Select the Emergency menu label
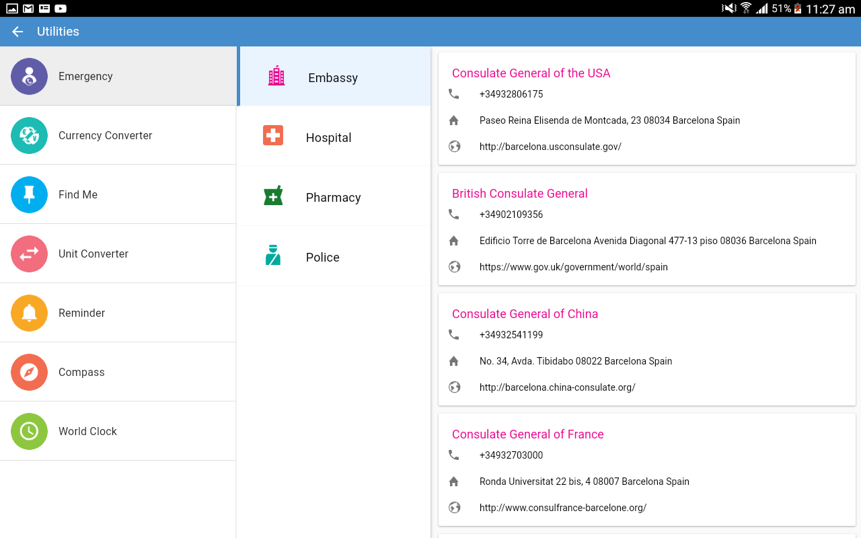Viewport: 861px width, 538px height. [x=85, y=77]
